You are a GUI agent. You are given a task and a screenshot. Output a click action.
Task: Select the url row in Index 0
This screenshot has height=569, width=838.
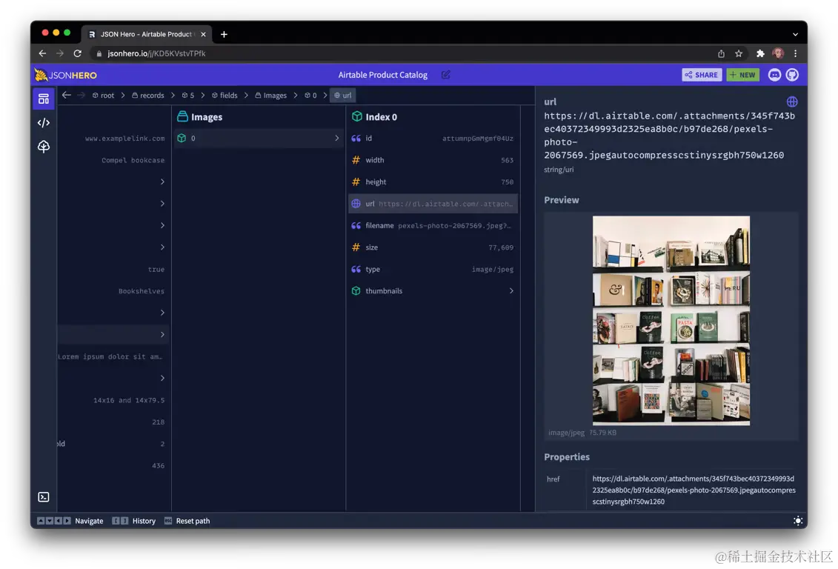point(433,204)
